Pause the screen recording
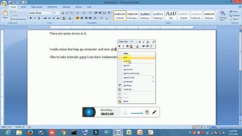The image size is (242, 136). [89, 112]
